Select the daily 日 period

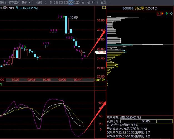point(83,3)
